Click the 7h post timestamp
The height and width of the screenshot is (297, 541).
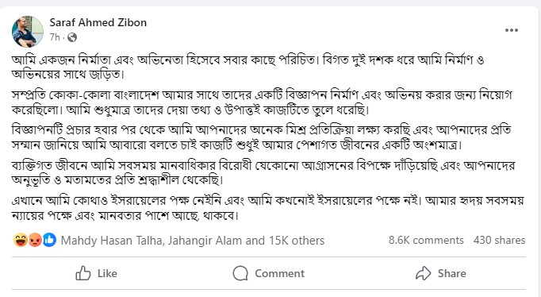pos(55,37)
